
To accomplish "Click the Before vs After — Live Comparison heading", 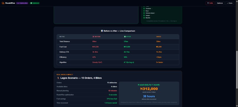I will (x=119, y=31).
